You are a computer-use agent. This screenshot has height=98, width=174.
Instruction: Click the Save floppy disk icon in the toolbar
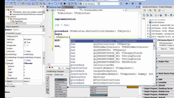(x=29, y=4)
